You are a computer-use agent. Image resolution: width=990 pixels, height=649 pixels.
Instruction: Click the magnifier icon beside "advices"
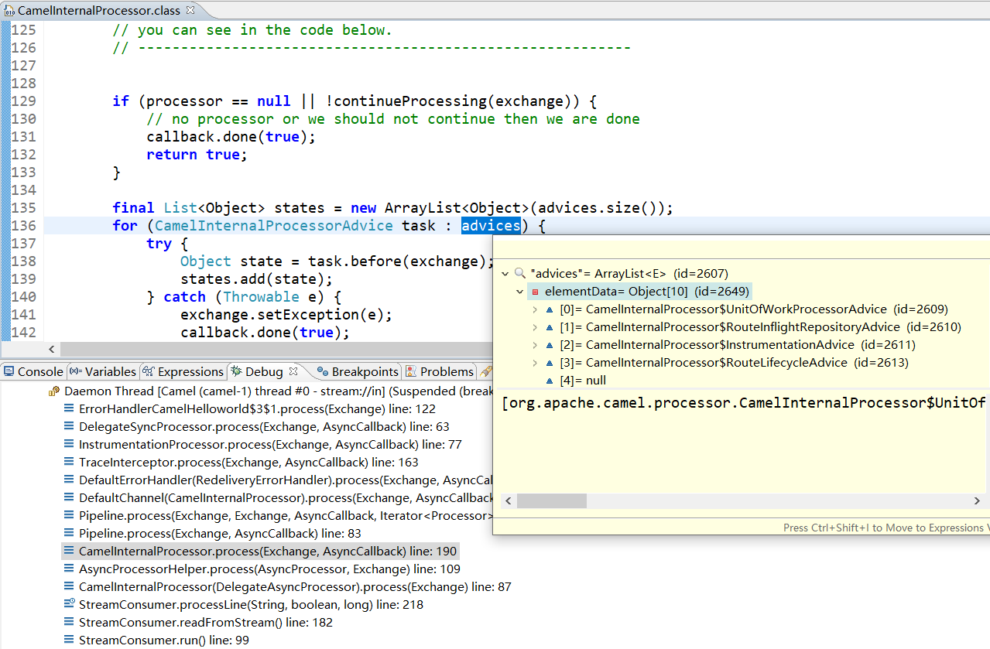[x=519, y=274]
